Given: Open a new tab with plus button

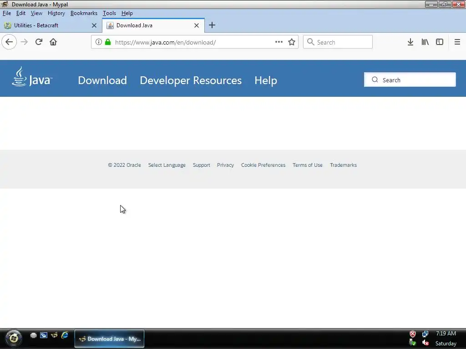Looking at the screenshot, I should (x=212, y=25).
